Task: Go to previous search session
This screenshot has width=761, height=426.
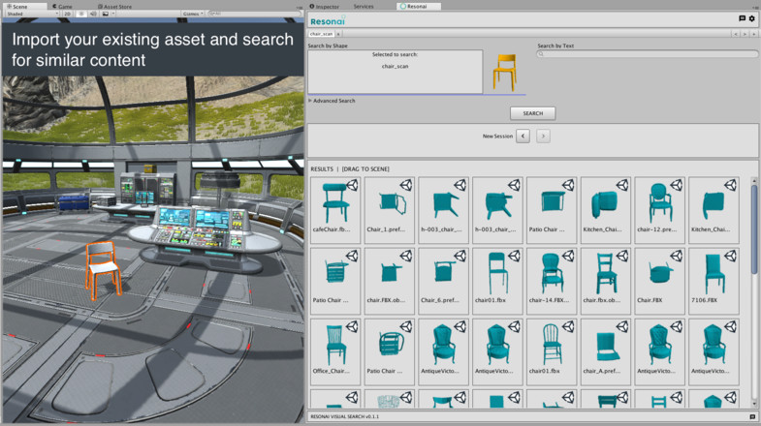Action: pos(523,137)
